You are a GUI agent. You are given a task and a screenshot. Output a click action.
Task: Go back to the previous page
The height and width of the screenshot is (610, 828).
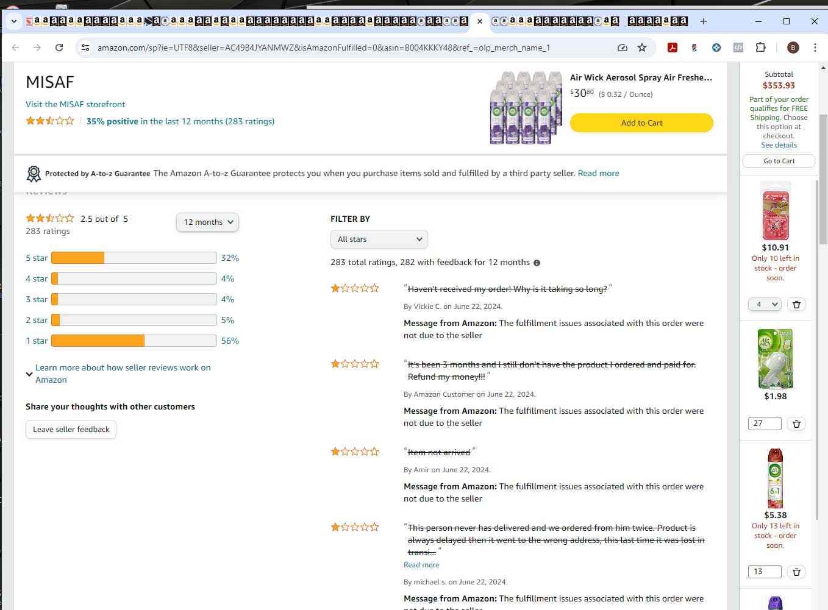pyautogui.click(x=15, y=48)
